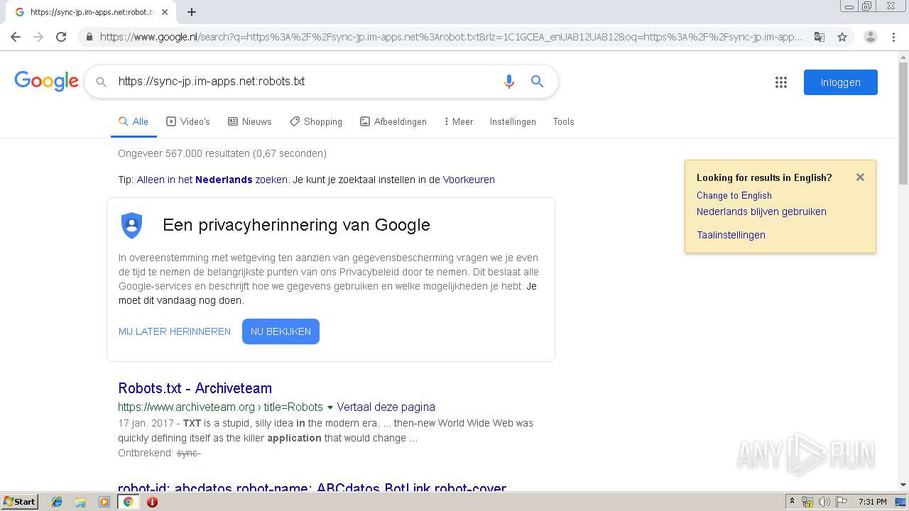909x511 pixels.
Task: Open Chrome's three-dot menu
Action: coord(893,37)
